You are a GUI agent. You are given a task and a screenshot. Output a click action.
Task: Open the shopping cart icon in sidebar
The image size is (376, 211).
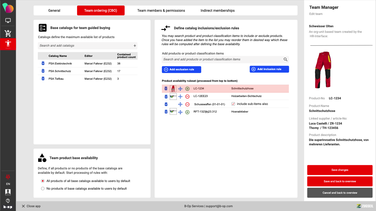tap(8, 33)
